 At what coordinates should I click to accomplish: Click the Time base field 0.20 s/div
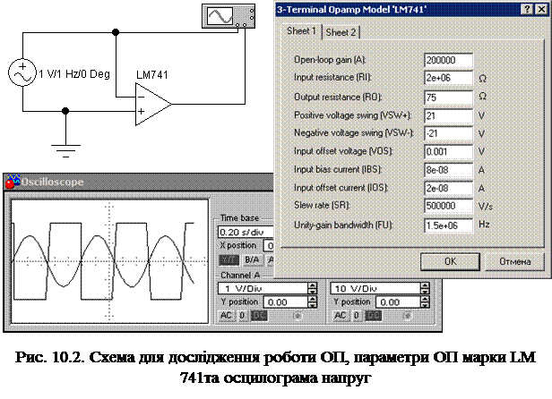(x=246, y=232)
